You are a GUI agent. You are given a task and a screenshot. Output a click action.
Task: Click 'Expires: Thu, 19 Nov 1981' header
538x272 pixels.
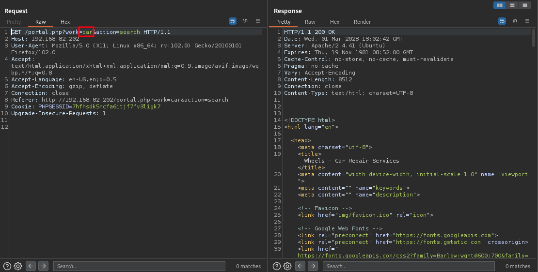348,52
